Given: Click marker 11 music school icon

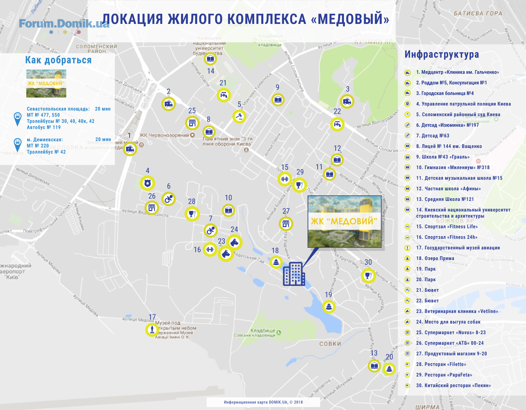Looking at the screenshot, I should tap(329, 174).
